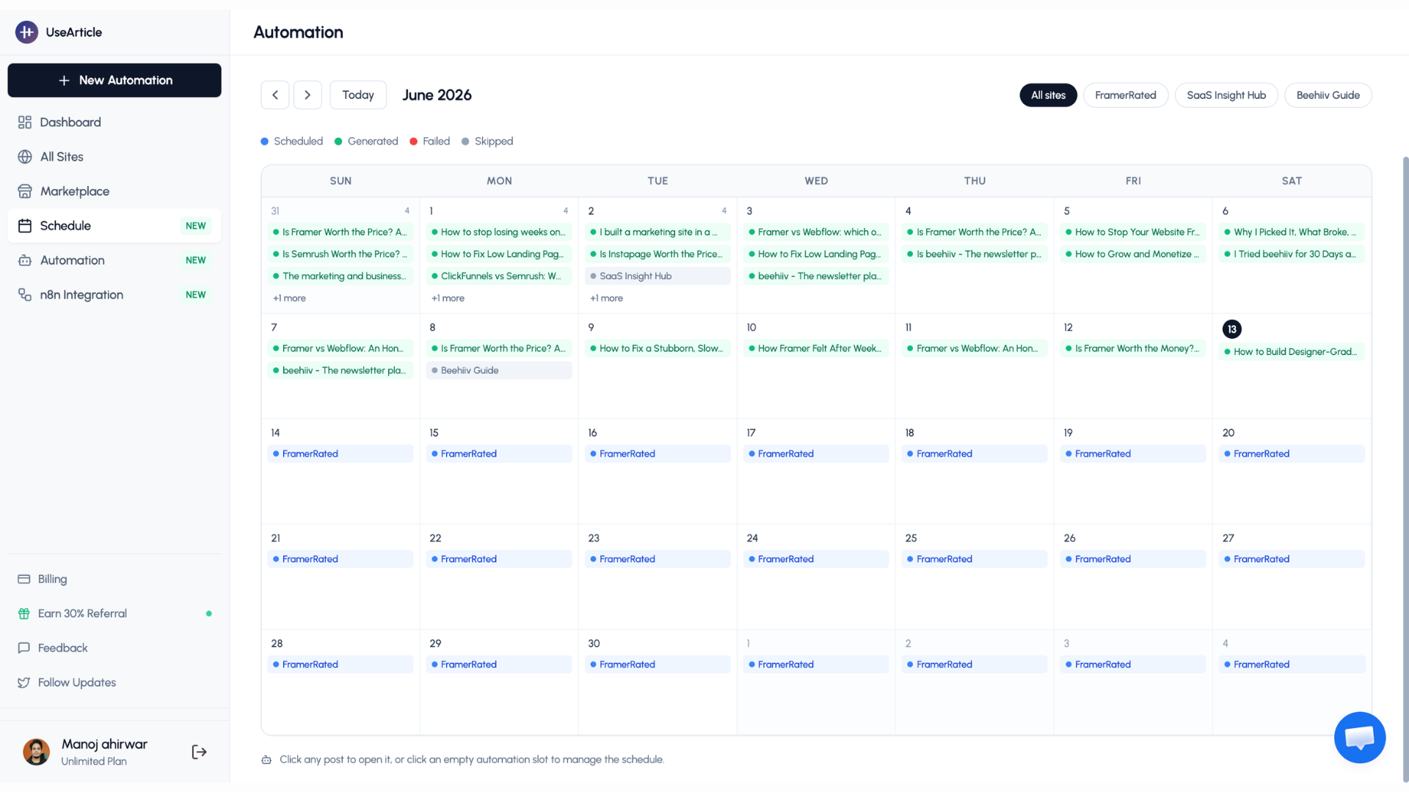Viewport: 1409px width, 792px height.
Task: Open Marketplace from the sidebar
Action: (114, 191)
